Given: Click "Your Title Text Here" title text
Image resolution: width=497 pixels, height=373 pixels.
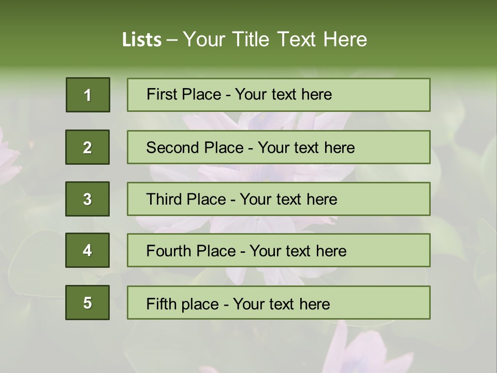Looking at the screenshot, I should (275, 39).
